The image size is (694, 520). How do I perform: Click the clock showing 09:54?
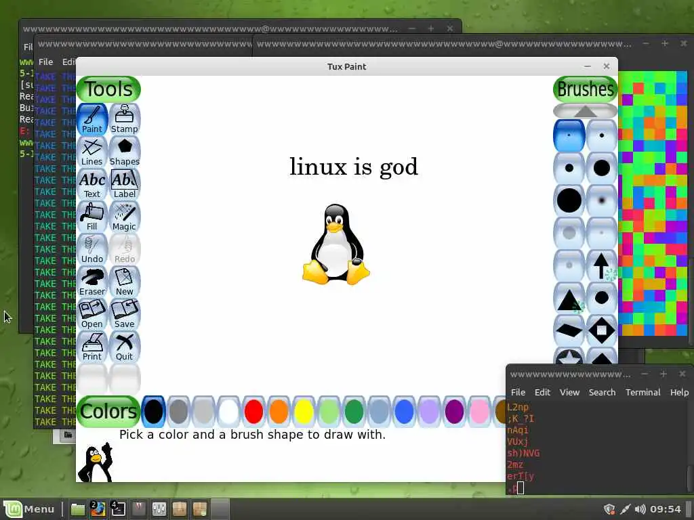666,509
